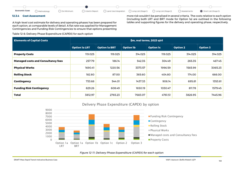
Task: Click the Option 1a LRT stacked bar
Action: tap(62, 133)
